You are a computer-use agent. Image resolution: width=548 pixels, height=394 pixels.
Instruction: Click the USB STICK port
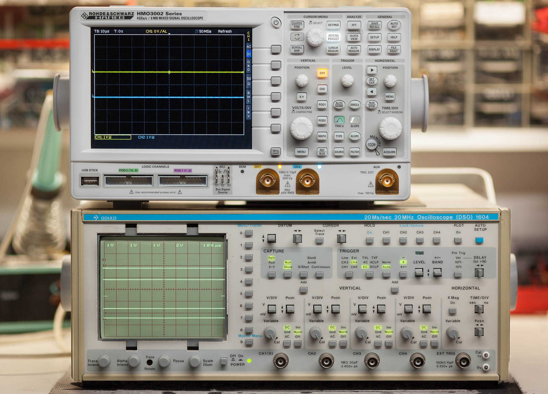click(90, 181)
